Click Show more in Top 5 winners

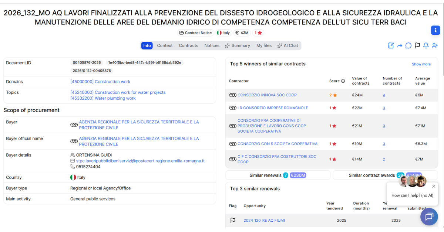click(x=421, y=64)
